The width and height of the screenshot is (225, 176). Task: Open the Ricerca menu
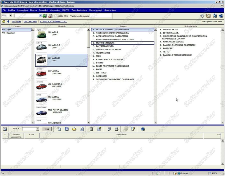coord(33,10)
